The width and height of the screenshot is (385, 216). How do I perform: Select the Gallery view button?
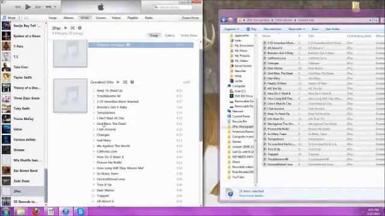170,35
